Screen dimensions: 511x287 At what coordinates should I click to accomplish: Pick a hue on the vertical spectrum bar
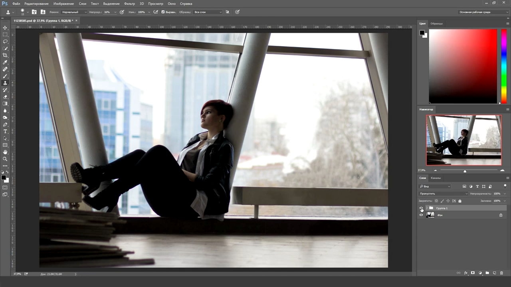click(504, 66)
